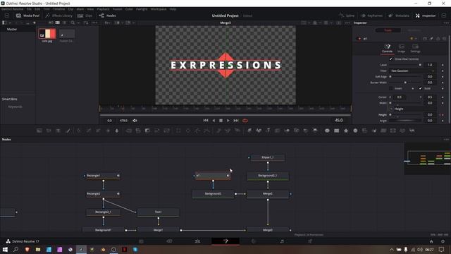Image resolution: width=451 pixels, height=254 pixels.
Task: Click the media pool search magnifier icon
Action: (x=73, y=23)
